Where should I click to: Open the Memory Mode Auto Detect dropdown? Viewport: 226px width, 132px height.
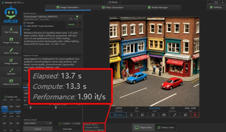coord(36,123)
